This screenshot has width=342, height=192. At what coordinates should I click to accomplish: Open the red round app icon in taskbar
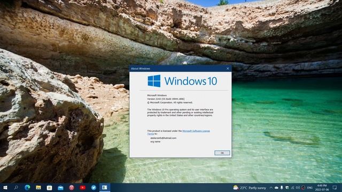coord(72,188)
